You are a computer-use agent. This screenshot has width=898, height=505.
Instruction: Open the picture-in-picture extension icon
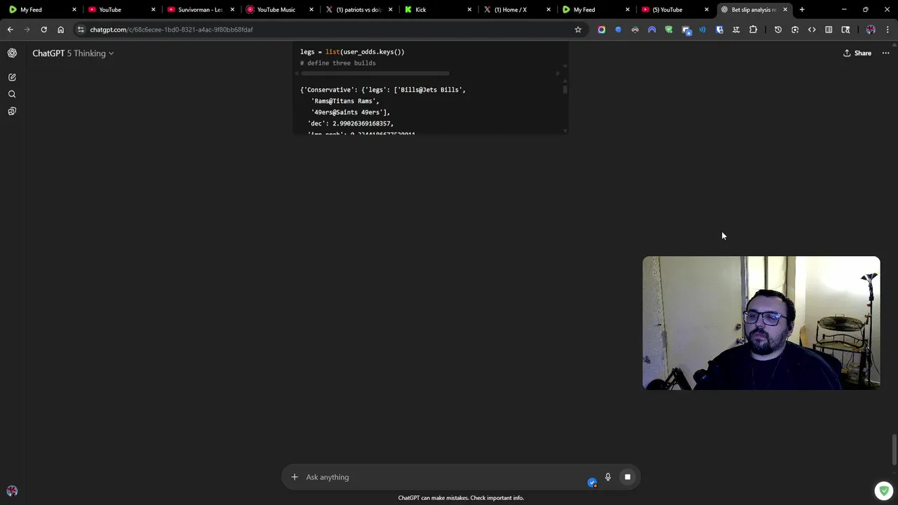[x=686, y=30]
